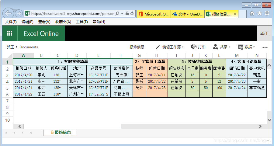
Task: Select the 不能上网 cell
Action: click(x=122, y=94)
